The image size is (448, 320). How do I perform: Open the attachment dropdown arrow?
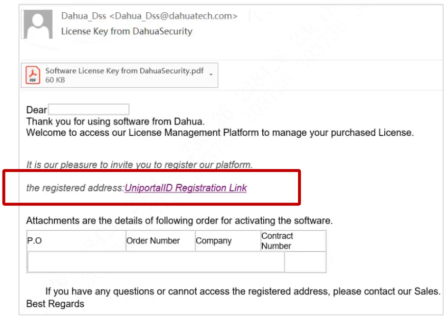tap(211, 74)
